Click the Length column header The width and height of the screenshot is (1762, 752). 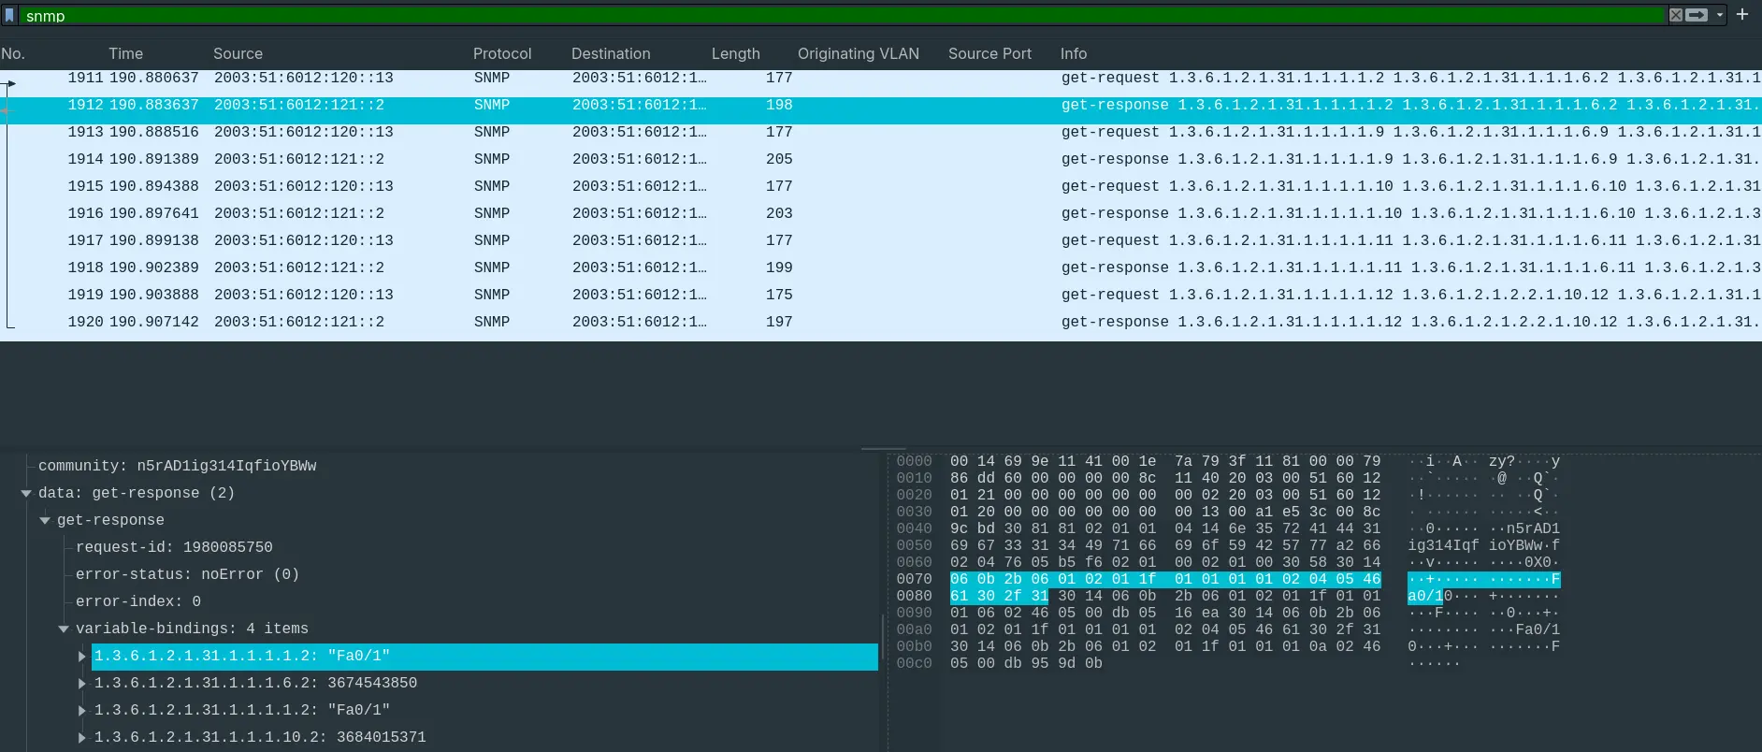tap(735, 53)
